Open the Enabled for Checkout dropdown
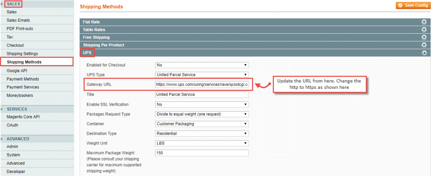Viewport: 432px width, 176px height. click(x=202, y=65)
